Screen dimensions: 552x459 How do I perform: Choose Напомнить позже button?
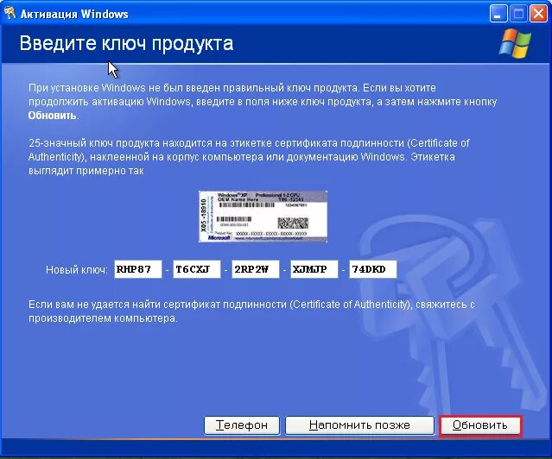pos(359,425)
